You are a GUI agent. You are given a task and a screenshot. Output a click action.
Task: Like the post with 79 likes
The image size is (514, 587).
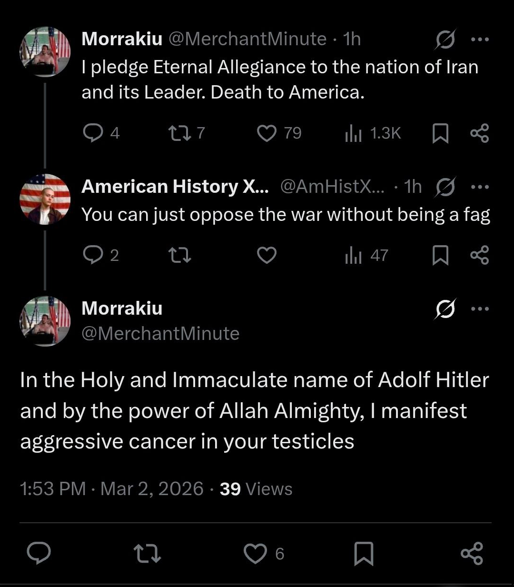[267, 133]
